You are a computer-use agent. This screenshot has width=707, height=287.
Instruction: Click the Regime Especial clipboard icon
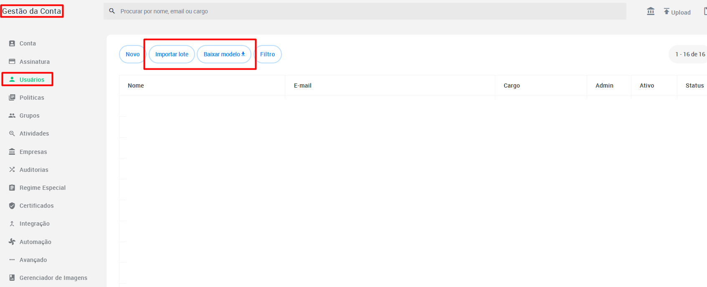coord(12,188)
